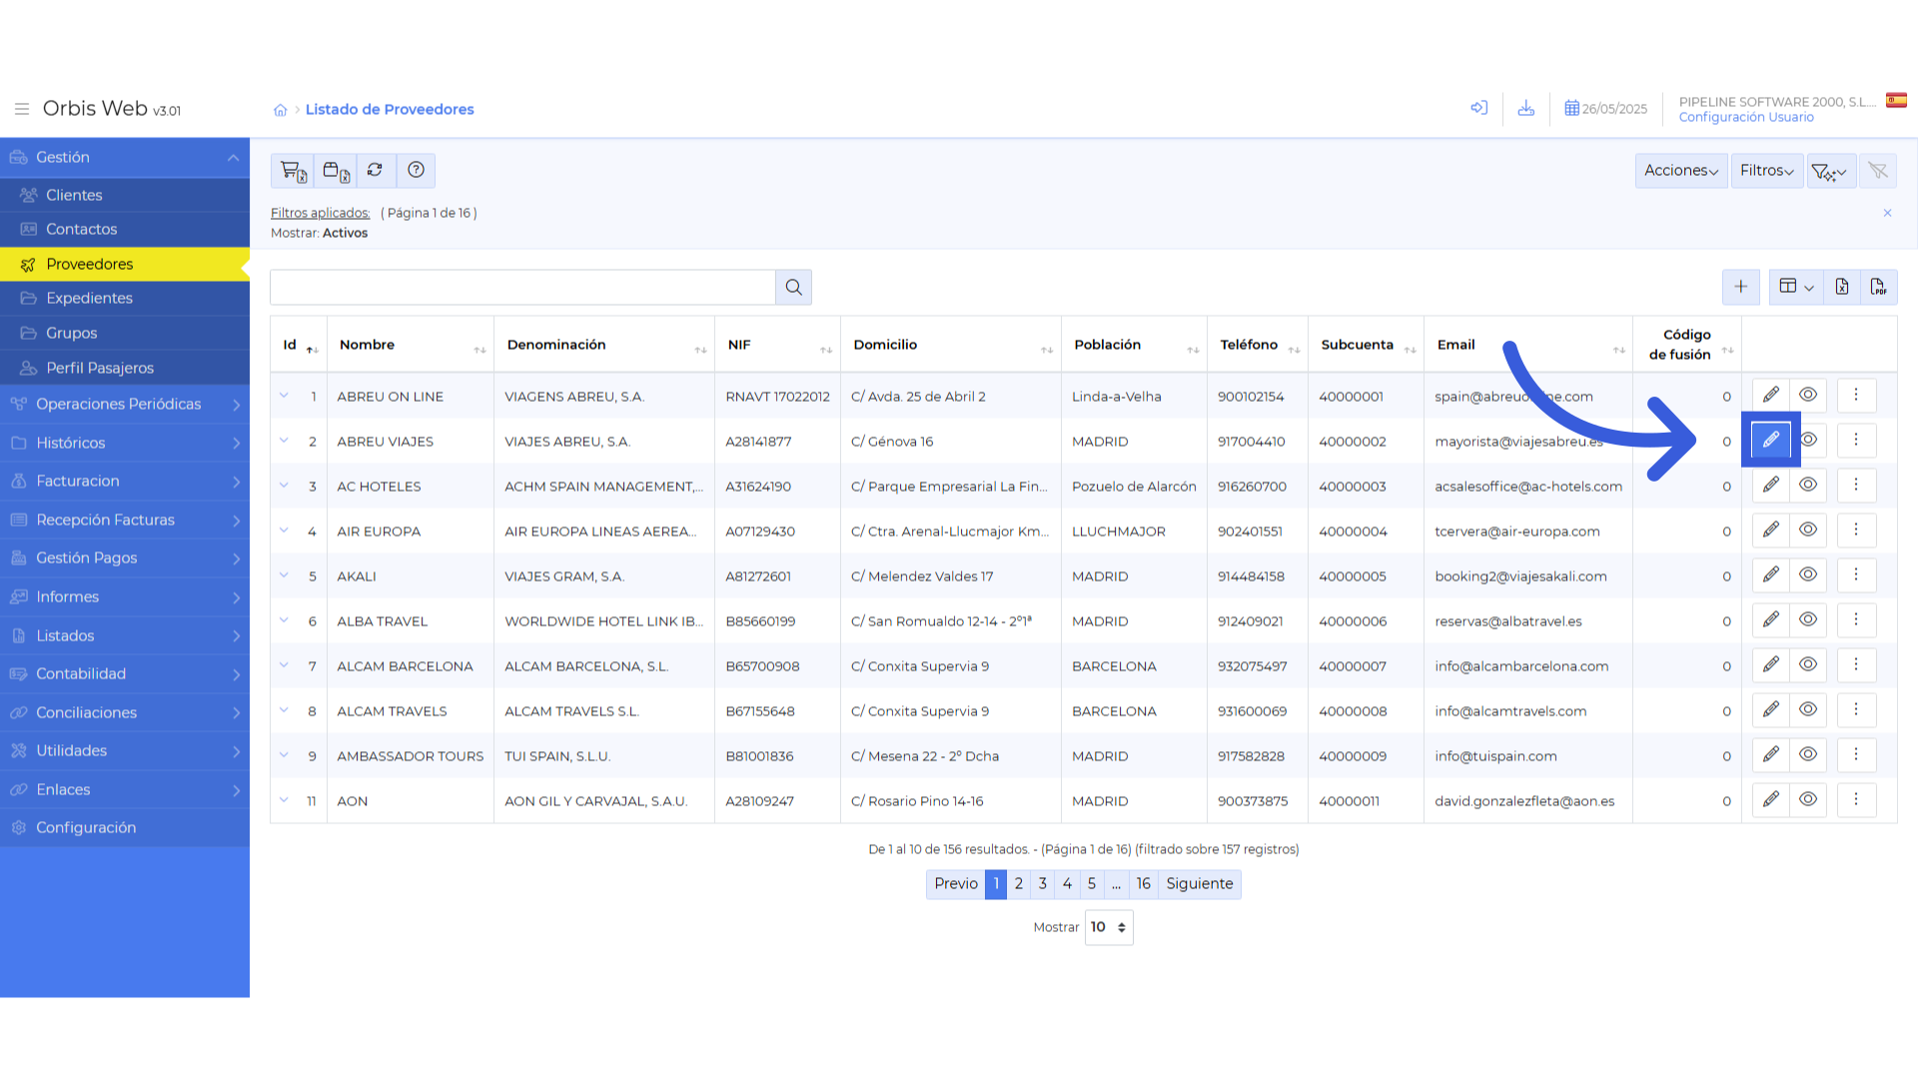Open Clientes in the sidebar
This screenshot has height=1079, width=1918.
(x=125, y=196)
